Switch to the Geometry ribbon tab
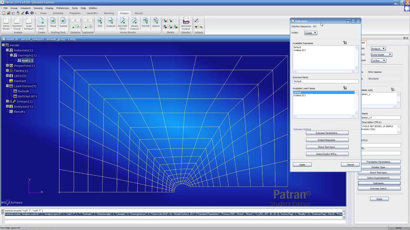 (x=58, y=13)
